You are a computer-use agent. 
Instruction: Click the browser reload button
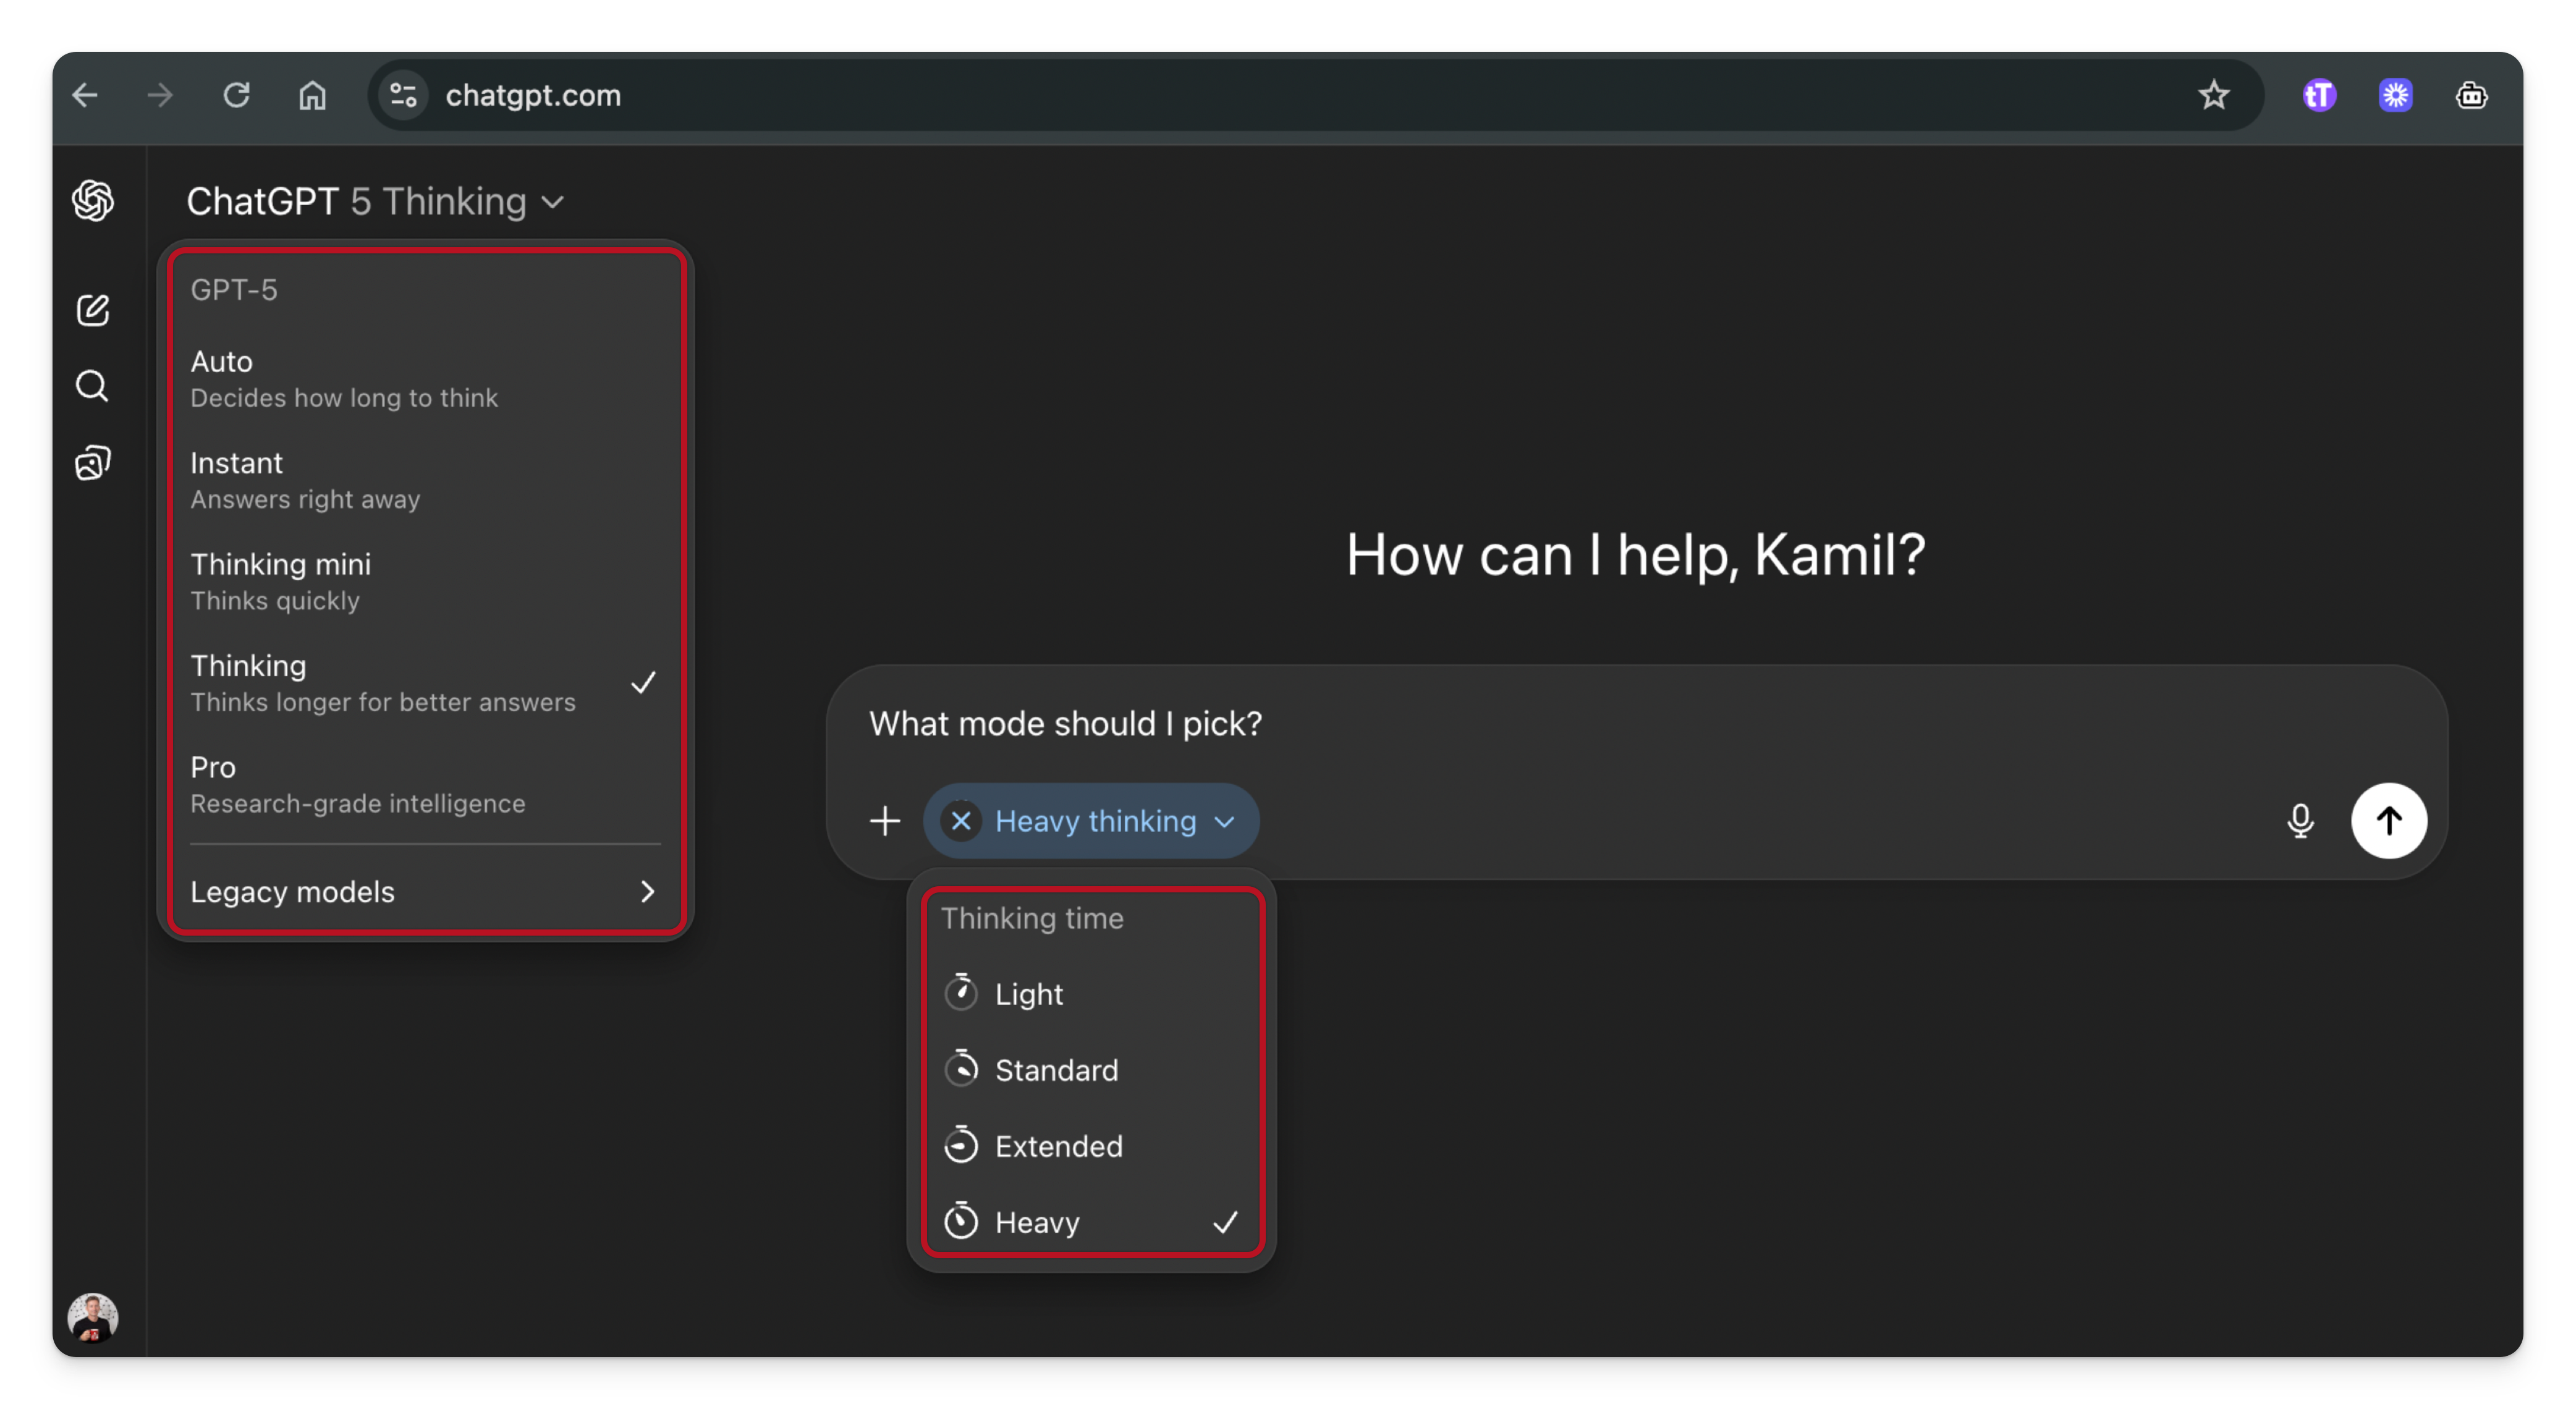[x=236, y=95]
